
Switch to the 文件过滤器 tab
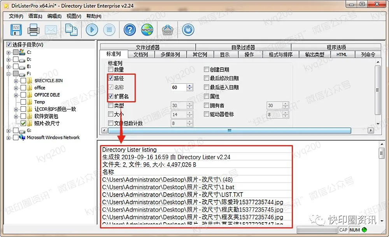coord(148,47)
